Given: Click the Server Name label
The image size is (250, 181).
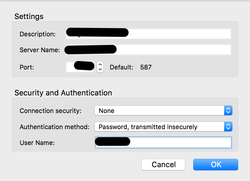Looking at the screenshot, I should click(x=40, y=50).
